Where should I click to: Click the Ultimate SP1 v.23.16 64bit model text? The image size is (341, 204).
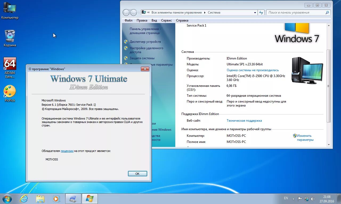pyautogui.click(x=245, y=64)
